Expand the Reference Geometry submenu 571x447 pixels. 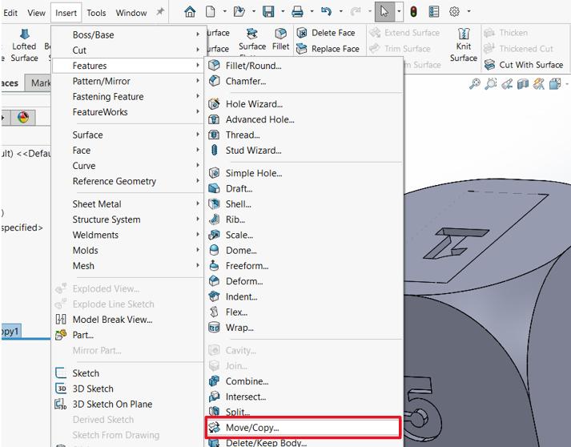pos(127,181)
